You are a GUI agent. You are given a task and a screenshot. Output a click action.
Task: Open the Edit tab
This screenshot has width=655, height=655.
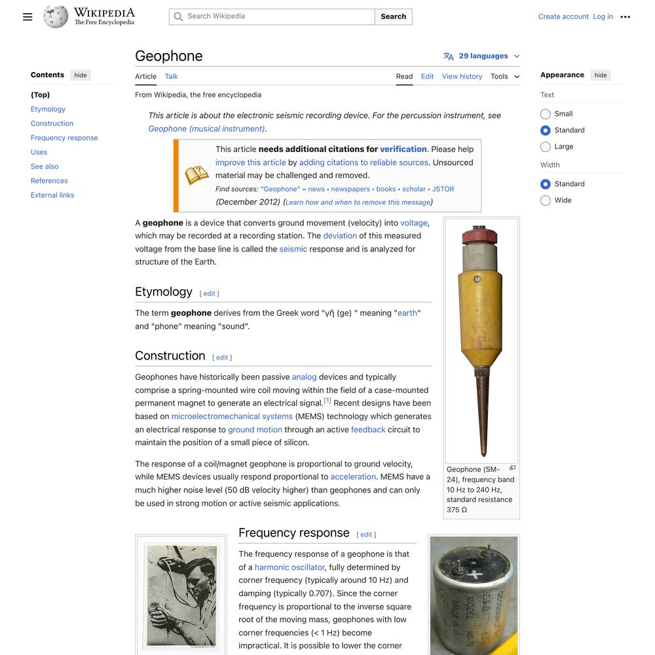(x=427, y=77)
